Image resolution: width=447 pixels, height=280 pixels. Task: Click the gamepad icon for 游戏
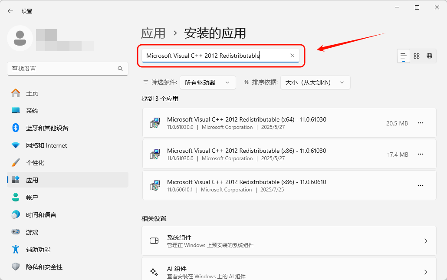point(16,231)
